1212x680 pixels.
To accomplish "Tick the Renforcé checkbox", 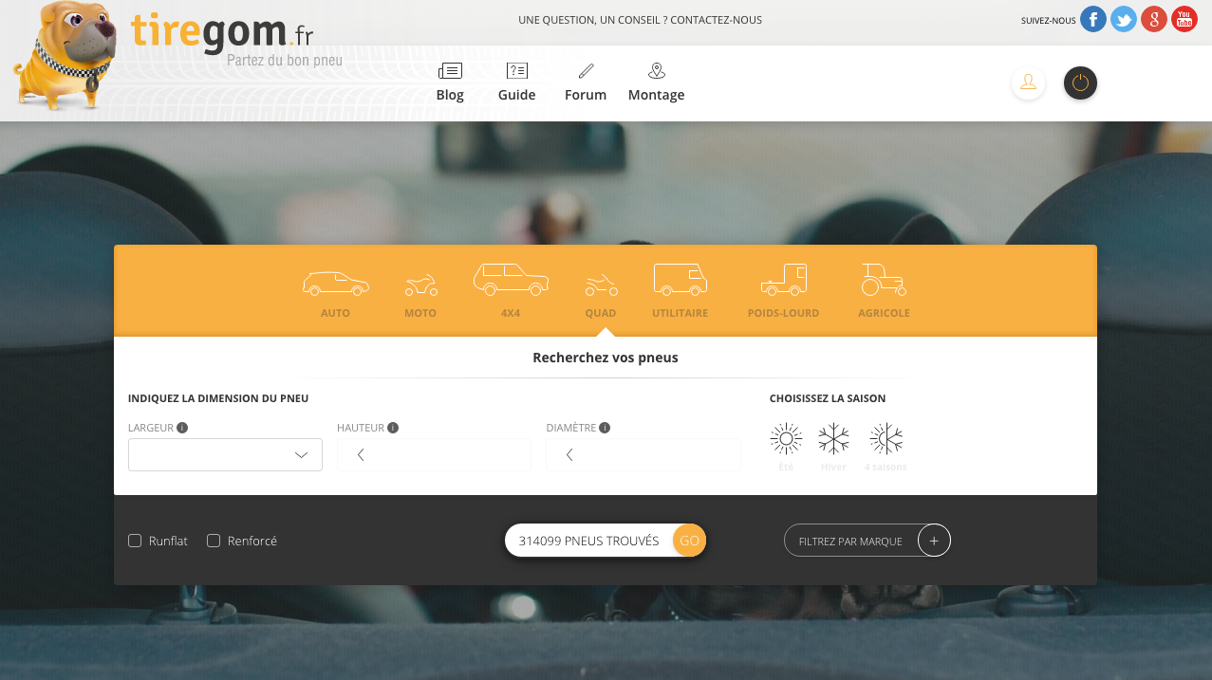I will [214, 541].
